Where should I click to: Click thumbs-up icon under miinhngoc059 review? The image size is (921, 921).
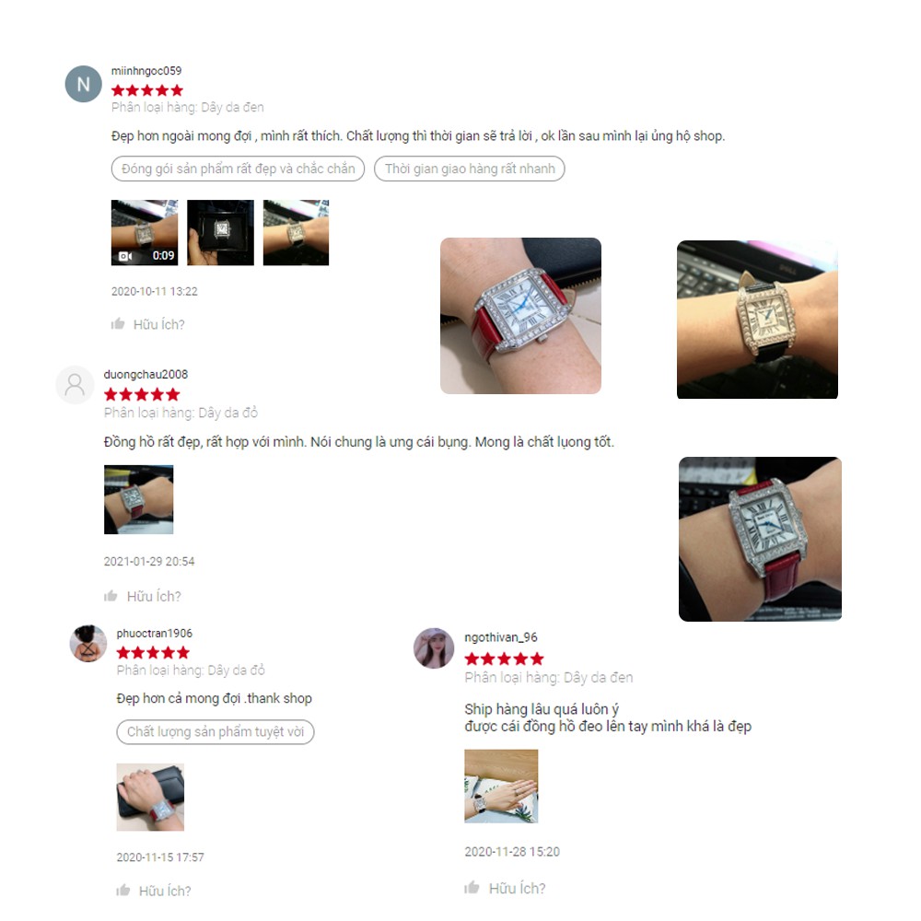118,323
